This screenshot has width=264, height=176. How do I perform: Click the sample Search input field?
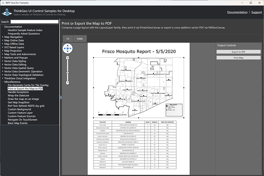click(34, 22)
